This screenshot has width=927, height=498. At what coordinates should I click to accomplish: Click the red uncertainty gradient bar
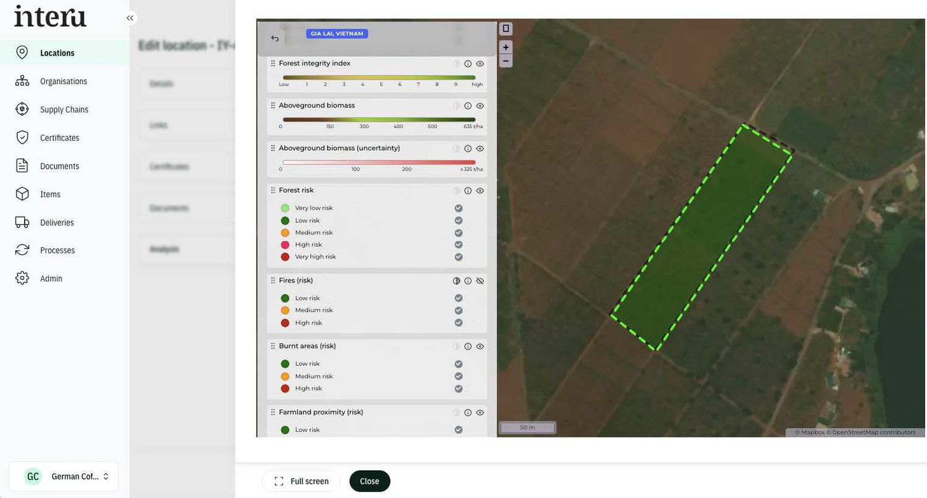tap(379, 162)
